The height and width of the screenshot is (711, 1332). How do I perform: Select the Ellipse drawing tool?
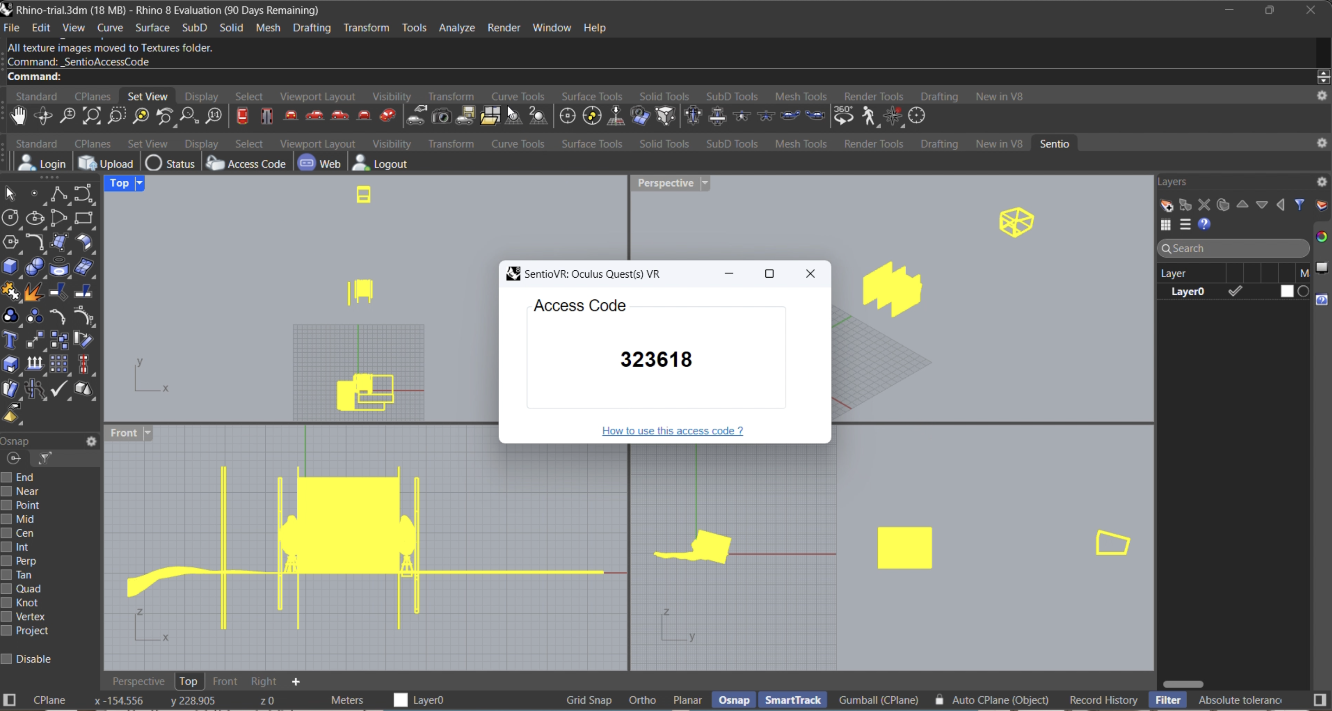tap(35, 217)
